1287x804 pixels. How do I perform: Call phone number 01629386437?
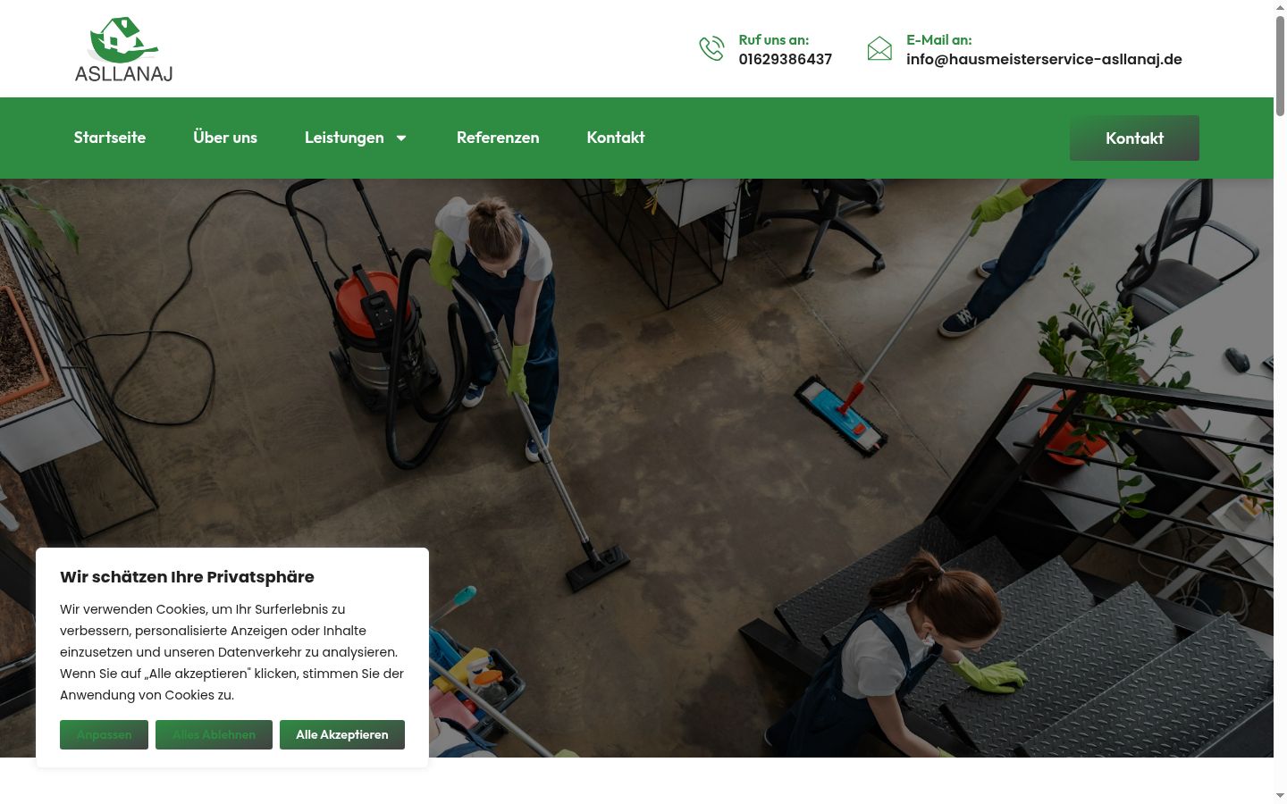click(x=785, y=59)
